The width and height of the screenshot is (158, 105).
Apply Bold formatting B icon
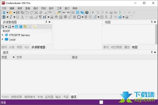(4, 17)
